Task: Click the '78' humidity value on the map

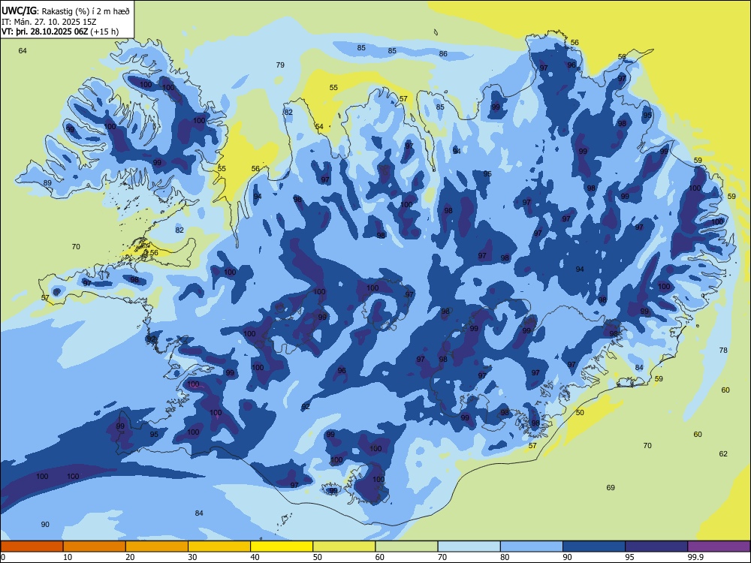Action: pos(723,350)
